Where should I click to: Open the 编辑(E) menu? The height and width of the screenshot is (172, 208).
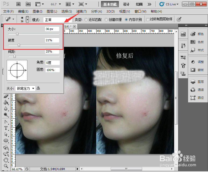click(23, 12)
